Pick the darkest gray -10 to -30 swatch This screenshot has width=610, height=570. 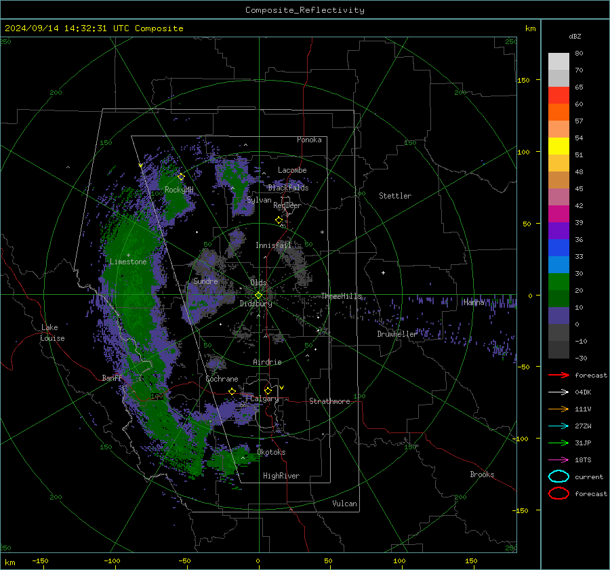tap(558, 349)
